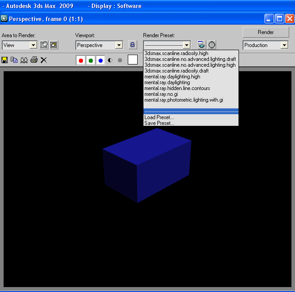Image resolution: width=295 pixels, height=292 pixels.
Task: Select the mental.ray.no.gi preset
Action: pos(191,94)
